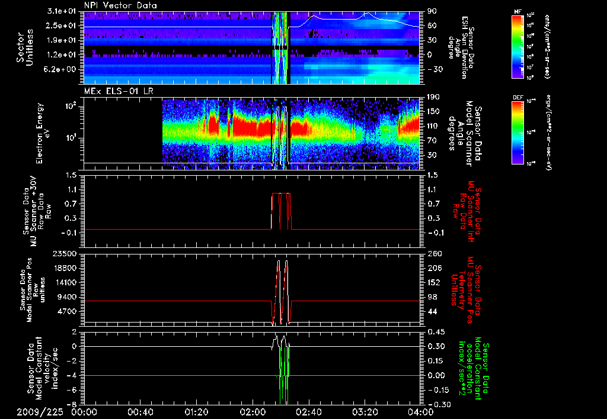Viewport: 607px width, 419px height.
Task: Click the DEF color scale bar
Action: click(518, 133)
